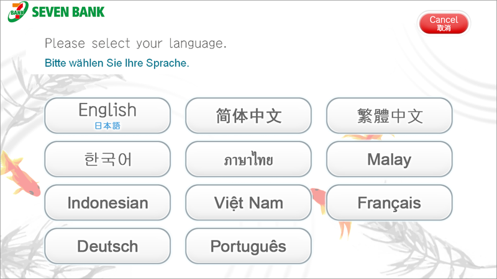Cancel the transaction with red button
497x279 pixels.
(444, 24)
